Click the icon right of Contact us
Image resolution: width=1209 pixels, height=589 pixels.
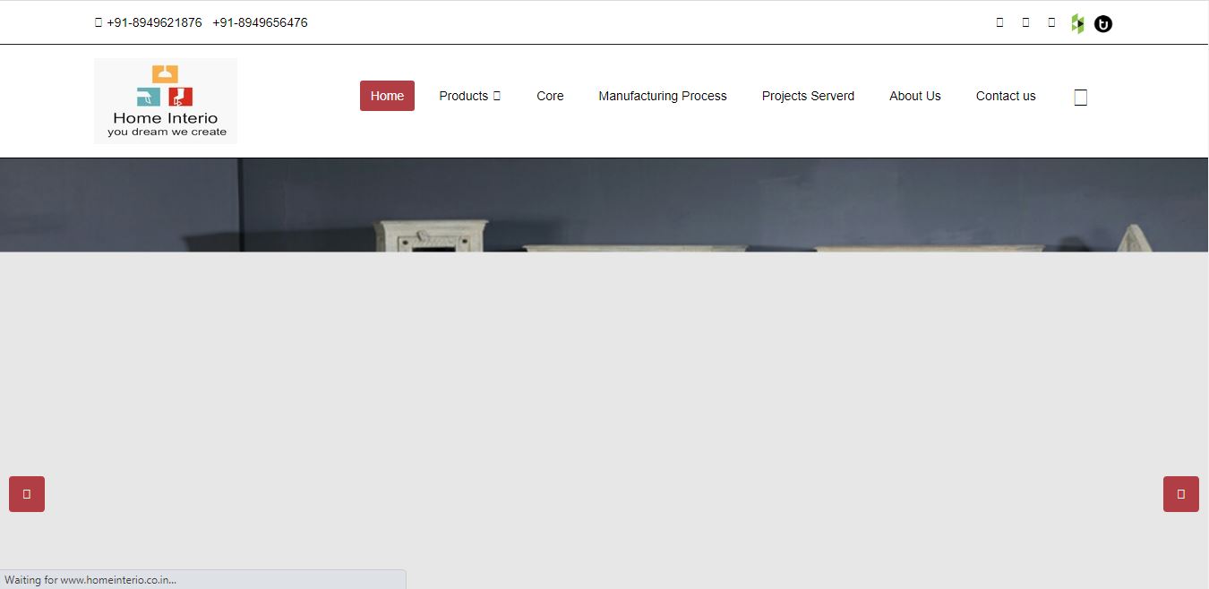1080,97
